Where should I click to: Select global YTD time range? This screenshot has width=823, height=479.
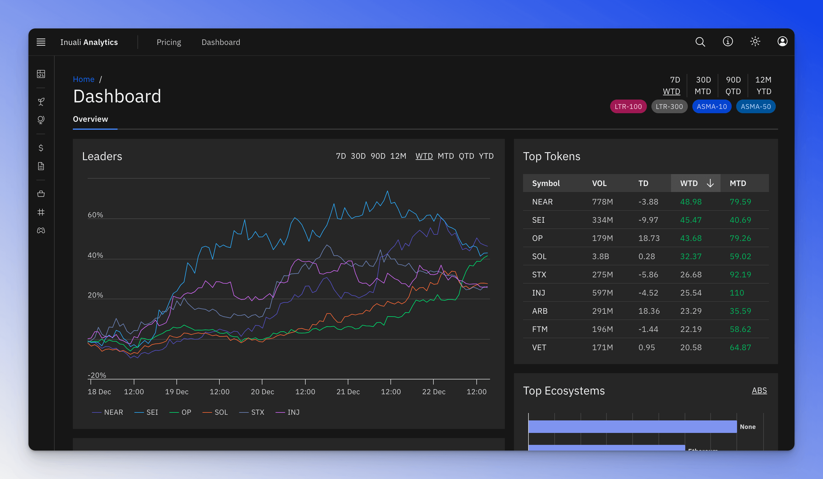tap(764, 91)
